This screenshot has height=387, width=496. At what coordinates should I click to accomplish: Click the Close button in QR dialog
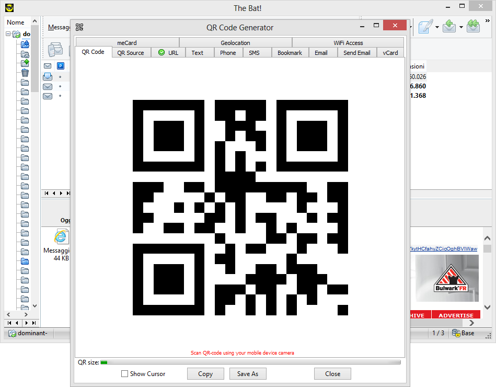(x=332, y=374)
